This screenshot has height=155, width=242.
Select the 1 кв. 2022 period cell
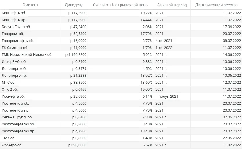pyautogui.click(x=164, y=48)
